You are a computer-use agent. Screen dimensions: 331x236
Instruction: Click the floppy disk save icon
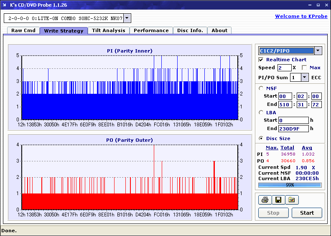[x=278, y=200]
